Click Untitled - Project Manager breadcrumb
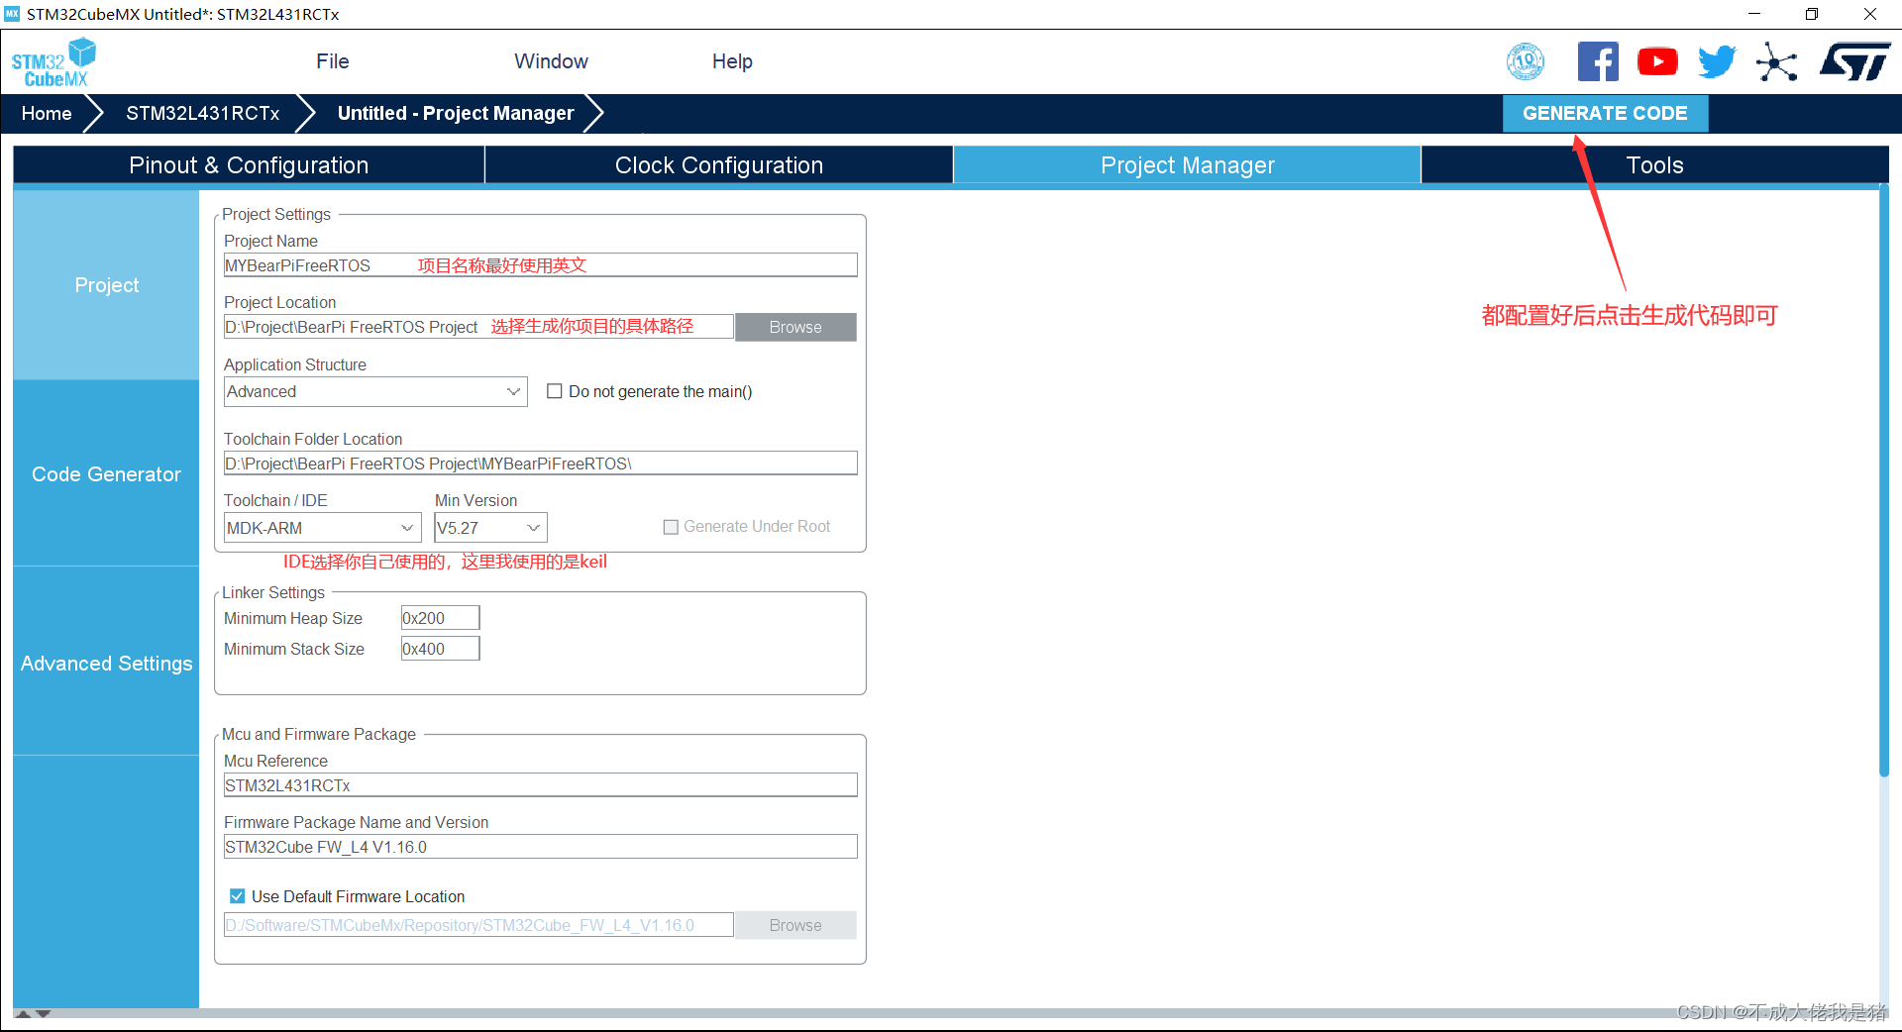This screenshot has width=1902, height=1032. coord(456,113)
